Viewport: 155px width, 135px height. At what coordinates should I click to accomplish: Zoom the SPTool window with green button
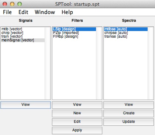click(20, 4)
